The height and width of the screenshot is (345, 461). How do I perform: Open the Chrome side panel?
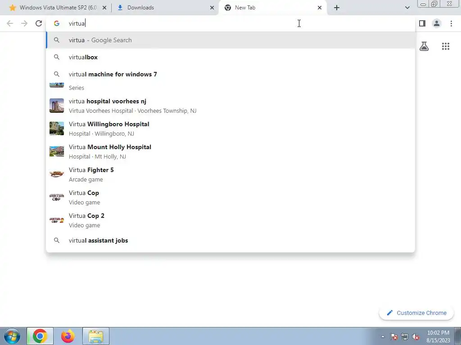(x=422, y=23)
